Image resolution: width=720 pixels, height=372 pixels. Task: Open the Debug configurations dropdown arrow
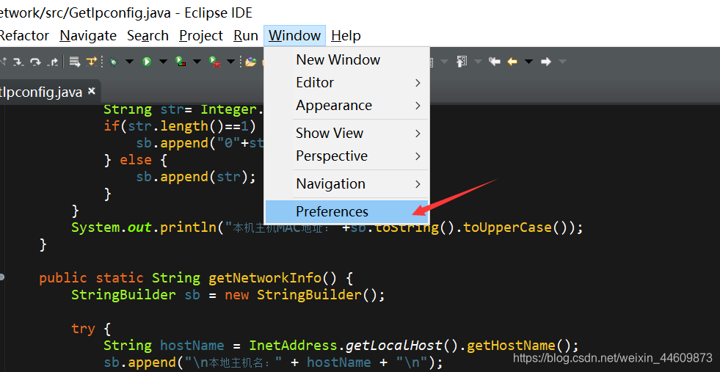coord(129,62)
